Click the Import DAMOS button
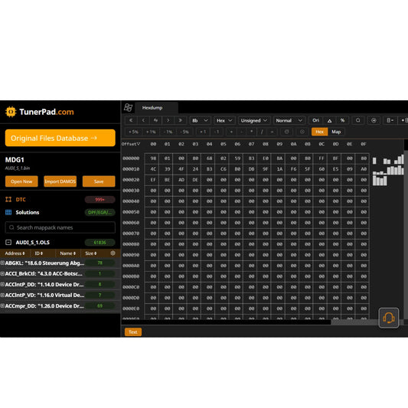Screen dimensions: 408x408 tap(60, 181)
